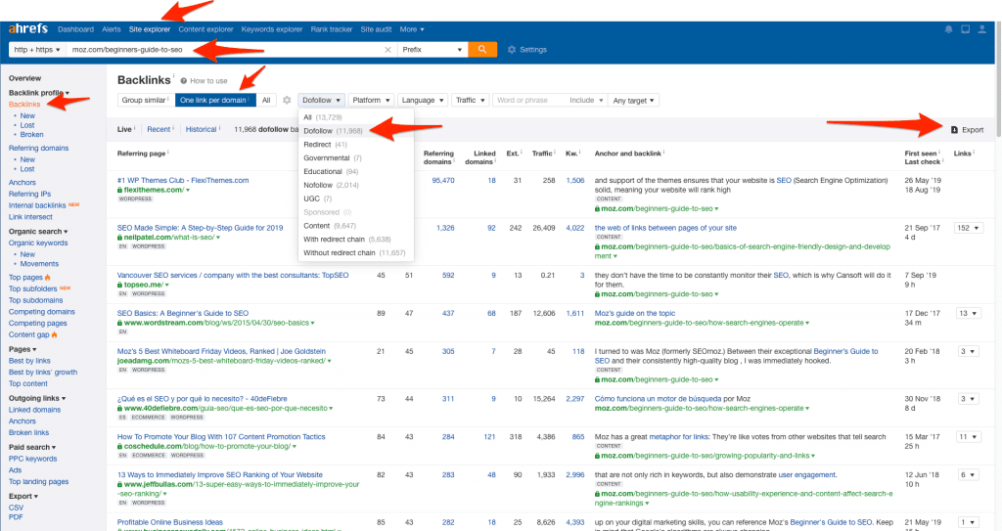The height and width of the screenshot is (531, 1002).
Task: Open Settings with the gear icon
Action: click(x=527, y=50)
